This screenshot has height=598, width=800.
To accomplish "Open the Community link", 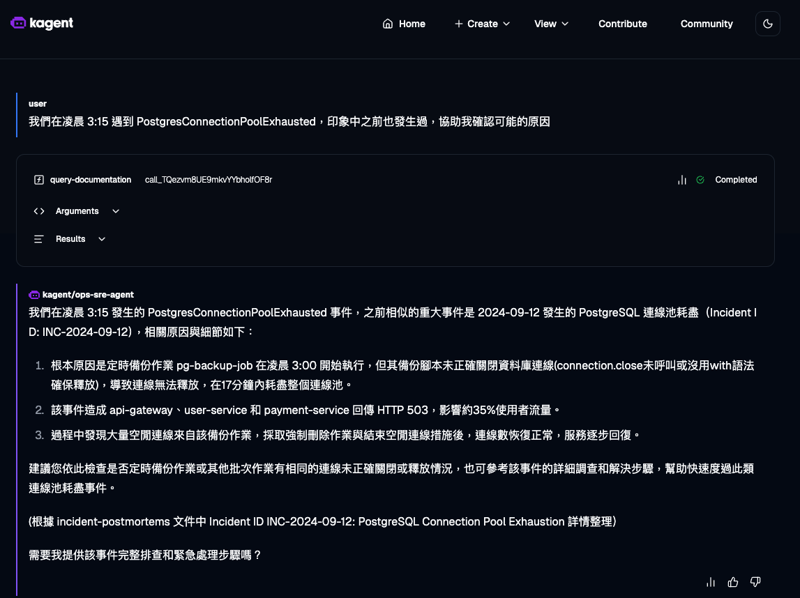I will (x=706, y=24).
